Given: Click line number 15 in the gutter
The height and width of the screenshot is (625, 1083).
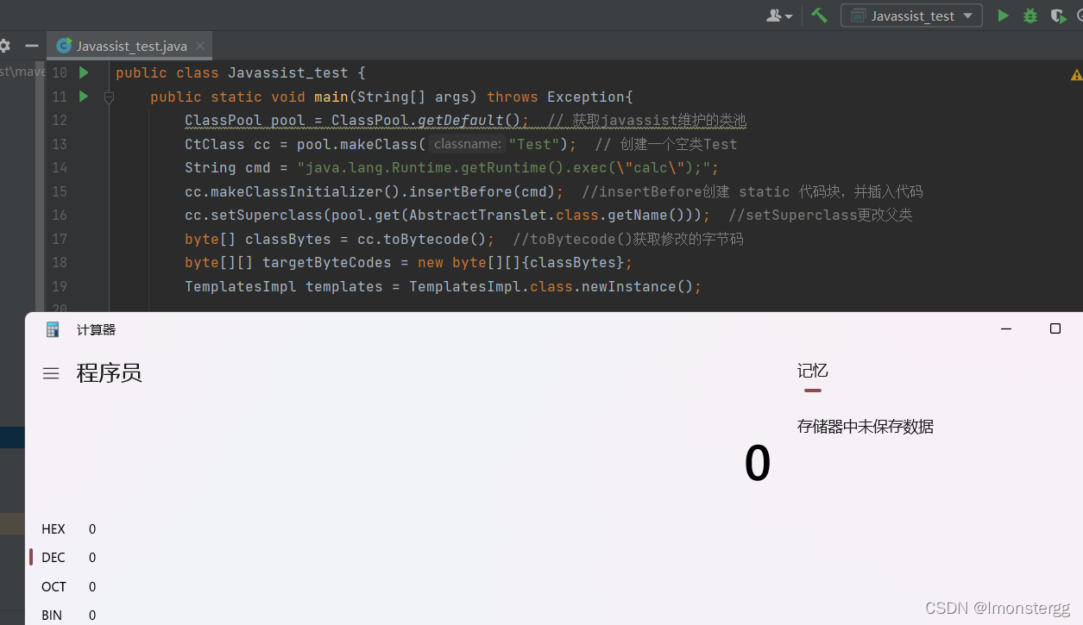Looking at the screenshot, I should click(x=59, y=191).
